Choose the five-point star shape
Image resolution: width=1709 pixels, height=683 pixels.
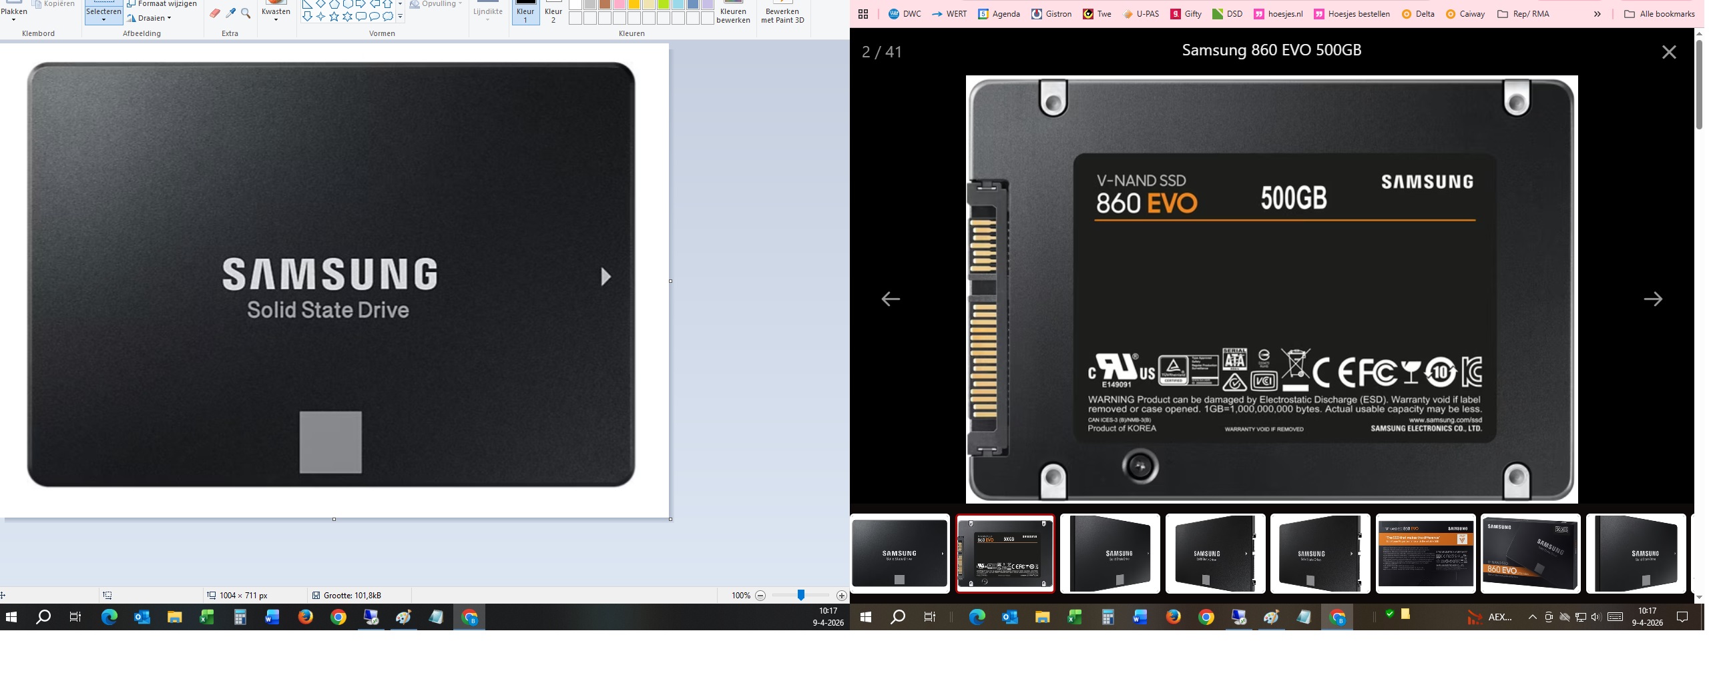[334, 17]
